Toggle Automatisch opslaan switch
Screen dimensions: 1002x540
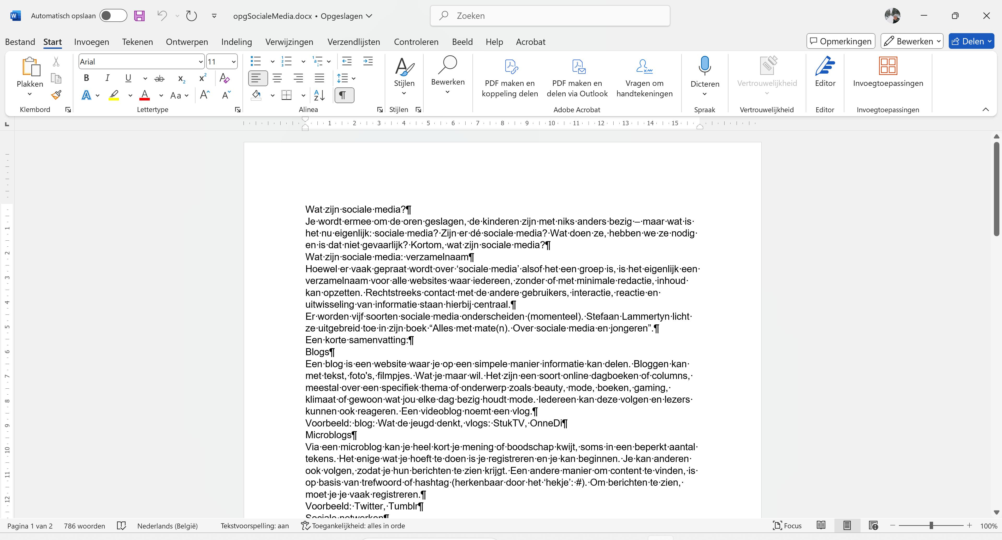[x=113, y=16]
